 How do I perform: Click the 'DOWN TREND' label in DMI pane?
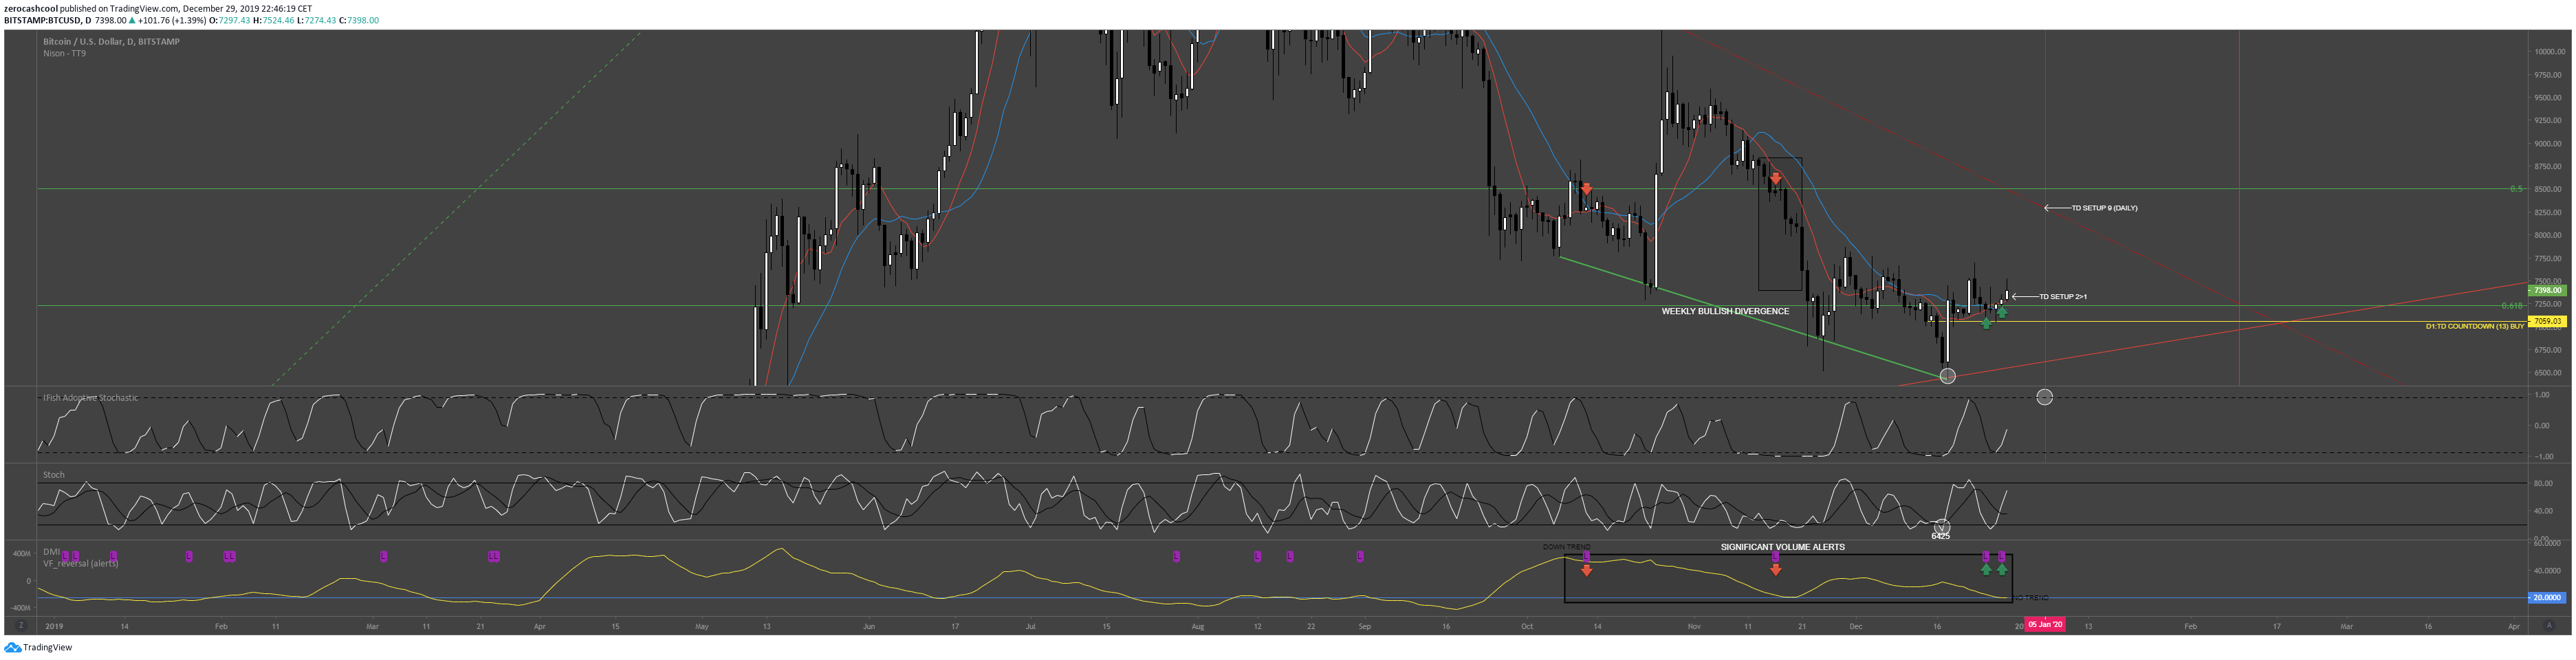(1566, 547)
